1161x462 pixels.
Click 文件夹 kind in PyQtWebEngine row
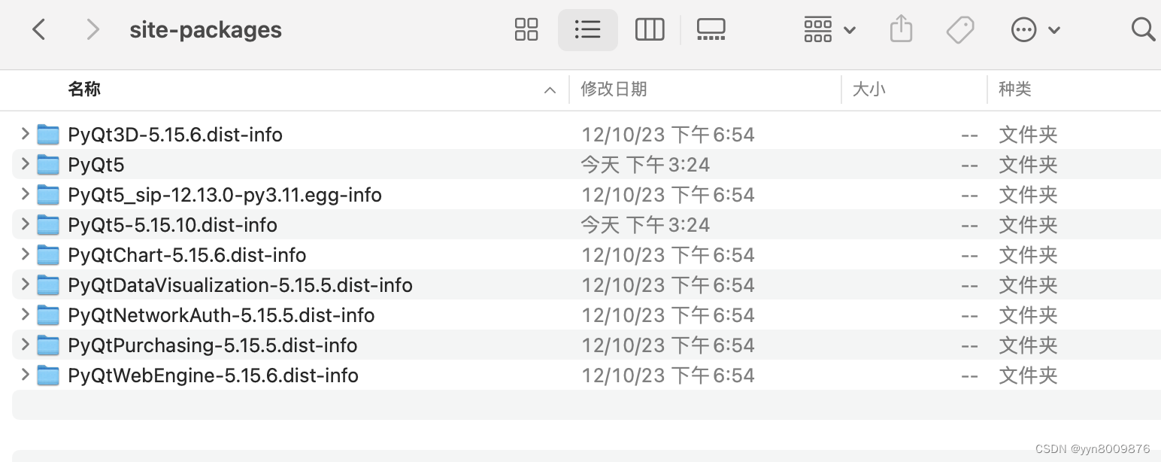tap(1028, 375)
